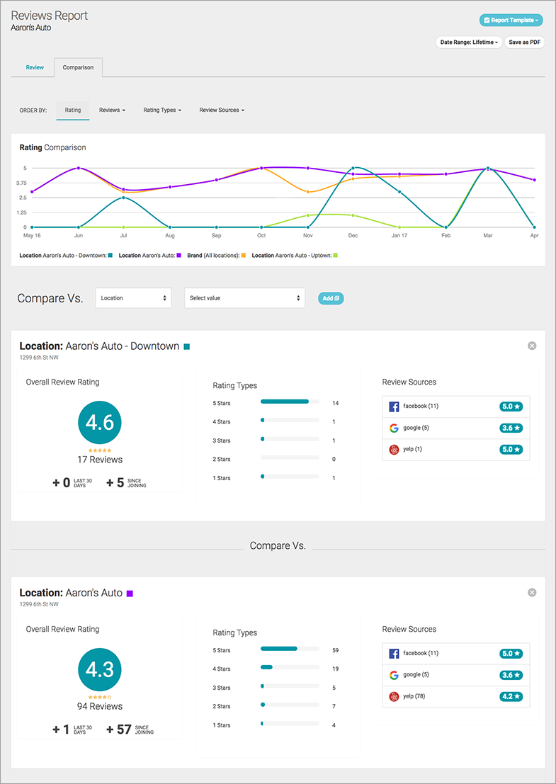This screenshot has width=556, height=784.
Task: Click the Save as PDF button
Action: pyautogui.click(x=525, y=42)
